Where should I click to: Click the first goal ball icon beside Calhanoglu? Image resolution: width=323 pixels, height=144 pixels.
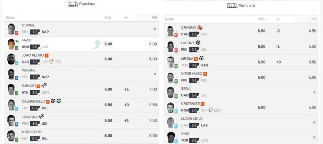coord(53,101)
